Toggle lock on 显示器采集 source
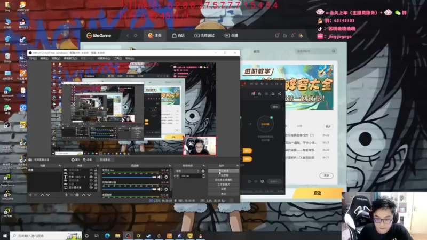427x240 pixels. pyautogui.click(x=96, y=188)
